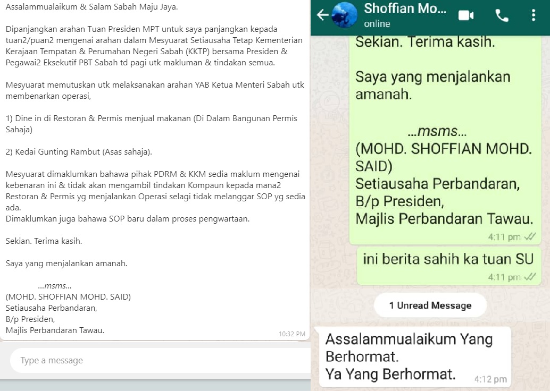This screenshot has height=391, width=550.
Task: Select the 'ini berita sahih ka tuan SU' message
Action: (448, 266)
